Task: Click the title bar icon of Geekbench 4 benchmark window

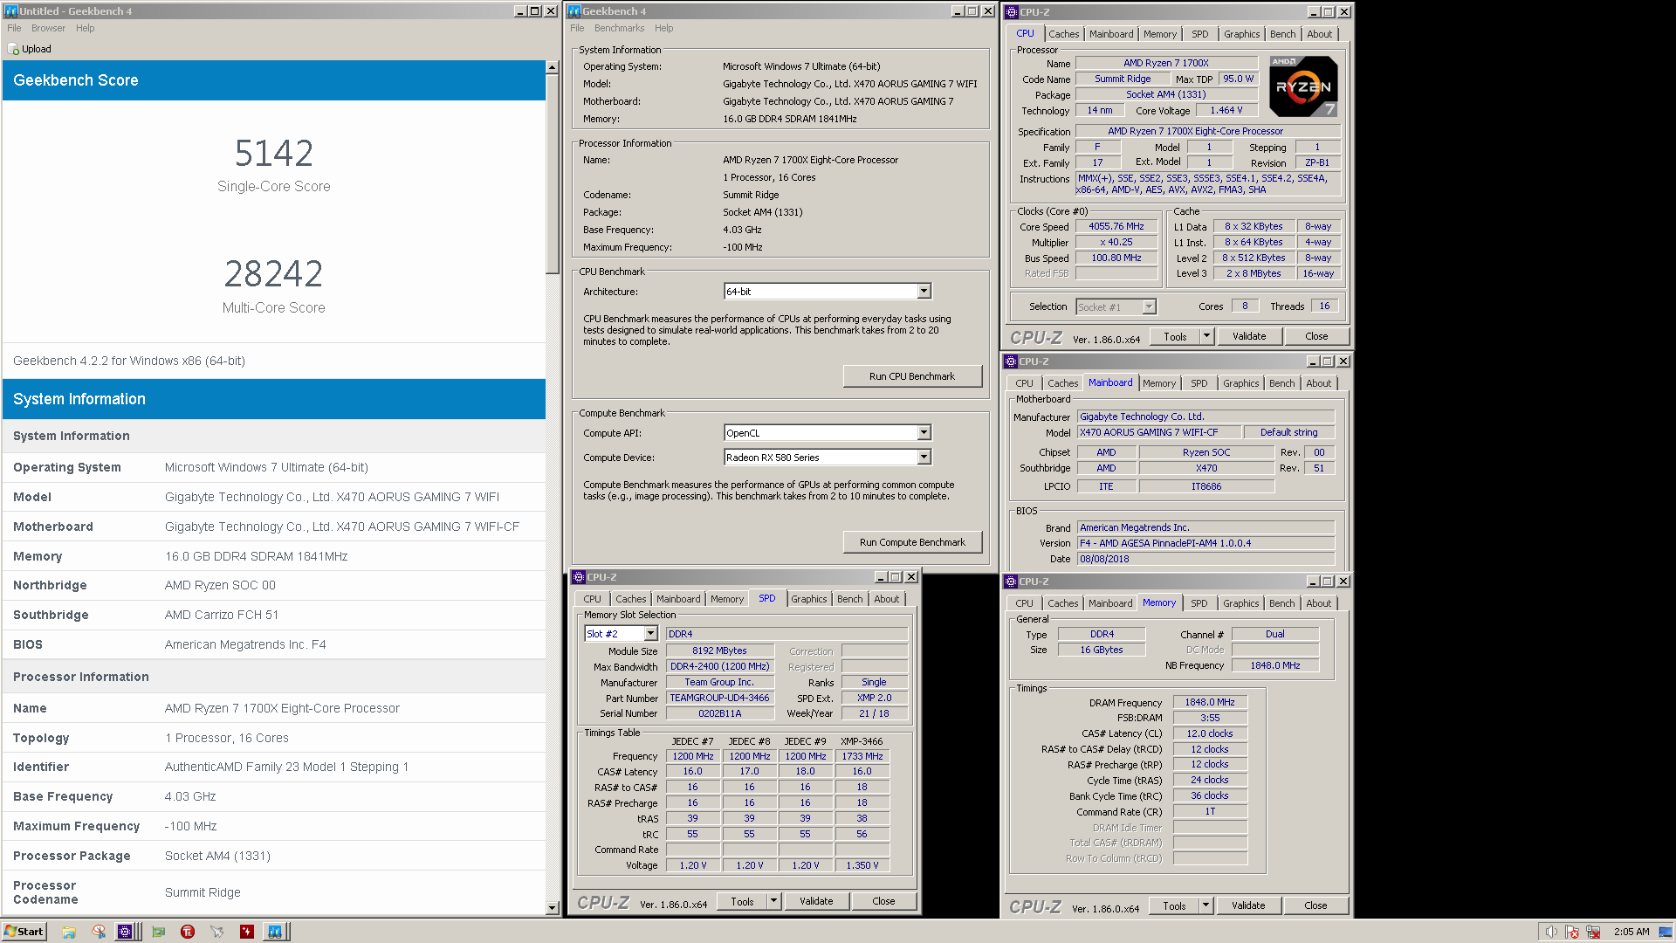Action: tap(574, 11)
